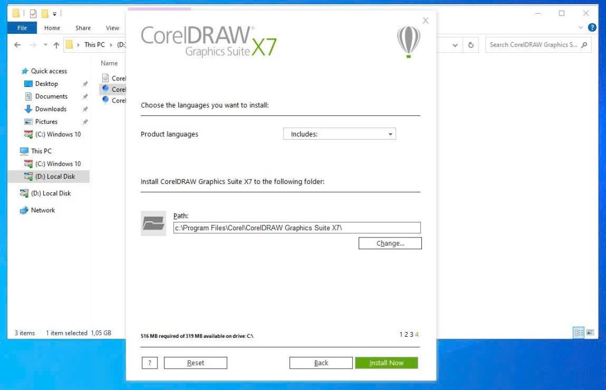Viewport: 606px width, 390px height.
Task: Switch to the details view icon in status bar
Action: [579, 333]
